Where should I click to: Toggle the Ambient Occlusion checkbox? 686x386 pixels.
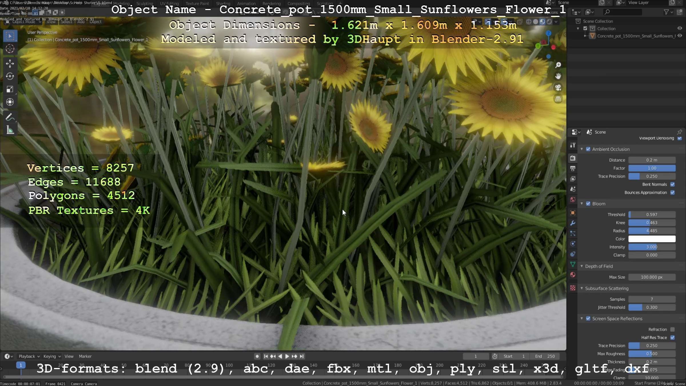coord(588,149)
